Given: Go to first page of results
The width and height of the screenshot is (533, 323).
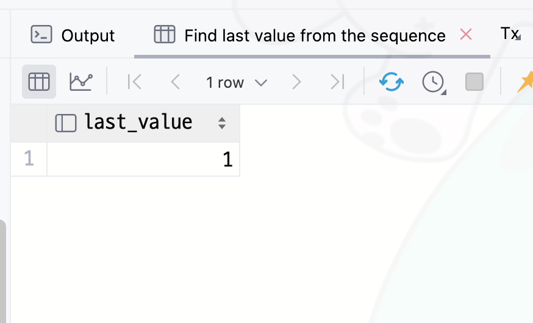Looking at the screenshot, I should (x=135, y=82).
